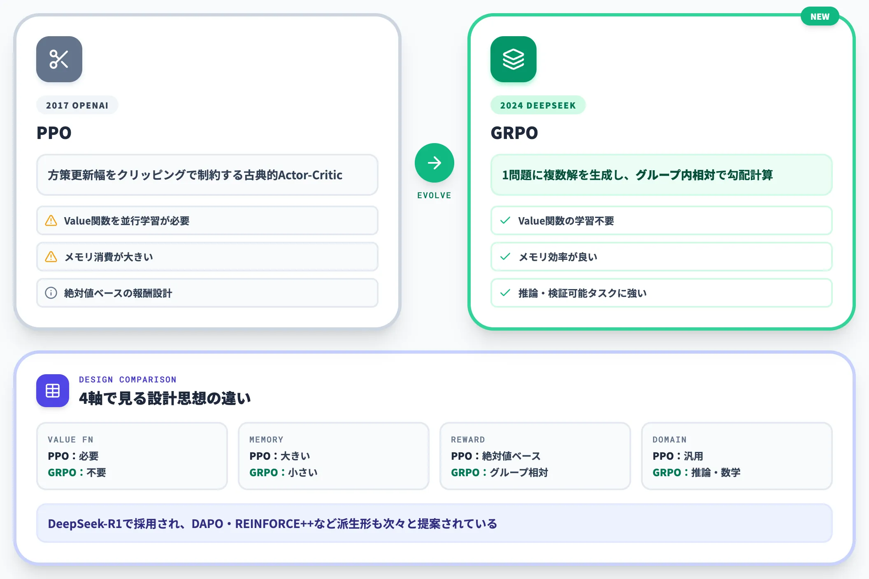Click GRPO：小さい in MEMORY card
The height and width of the screenshot is (579, 869).
283,472
